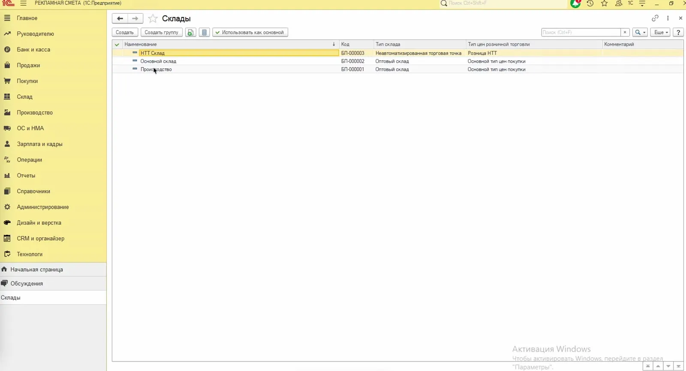
Task: Add Склады page to favorites star
Action: click(x=153, y=18)
